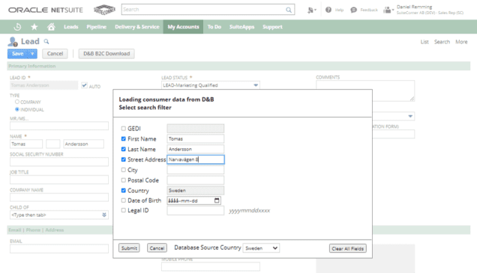Open the Support menu
The image size is (477, 273).
272,27
